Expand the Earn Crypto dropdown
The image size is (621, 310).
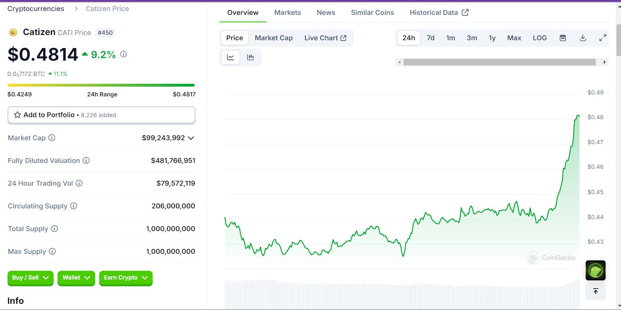(126, 278)
